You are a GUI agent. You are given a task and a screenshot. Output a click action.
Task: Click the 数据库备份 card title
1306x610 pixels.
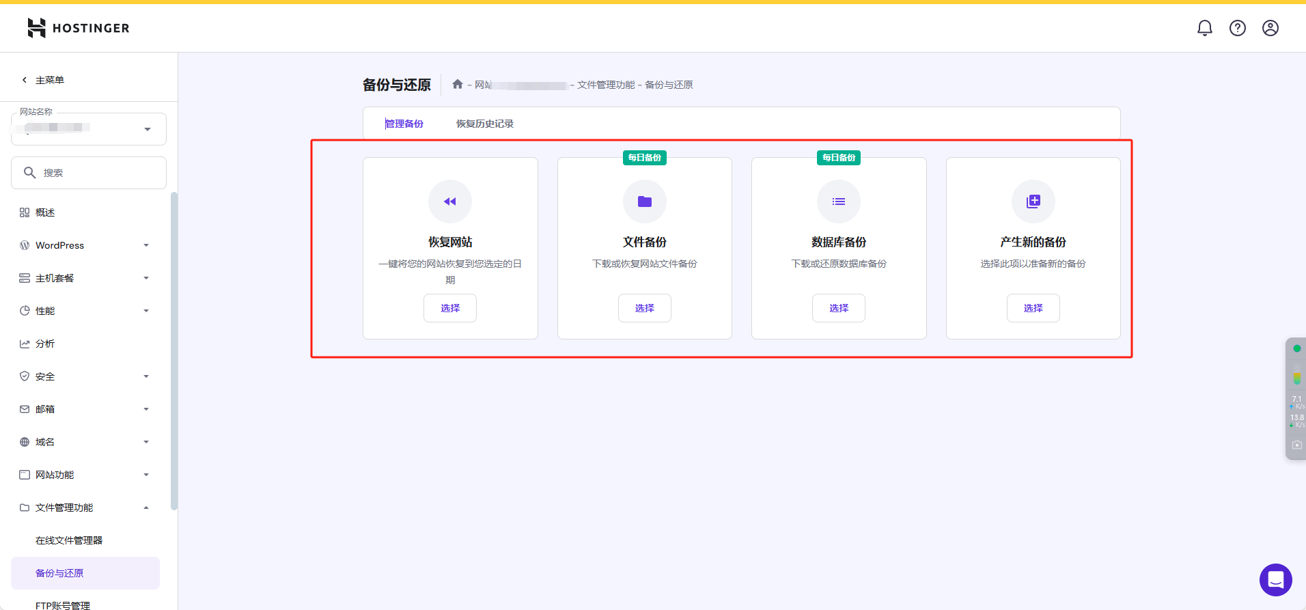pos(839,242)
